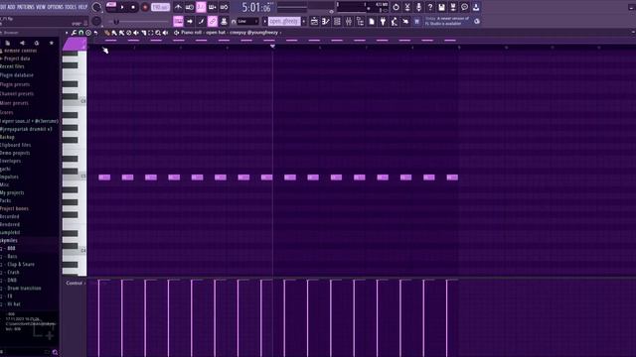Open the newer version available notification
Screen dimensions: 636x357
tap(447, 21)
